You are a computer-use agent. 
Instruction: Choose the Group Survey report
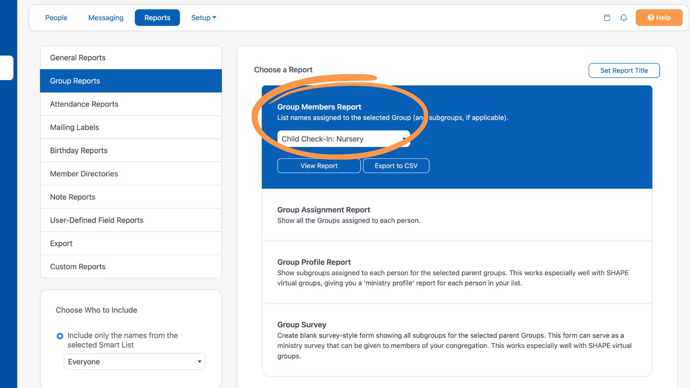[x=457, y=340]
